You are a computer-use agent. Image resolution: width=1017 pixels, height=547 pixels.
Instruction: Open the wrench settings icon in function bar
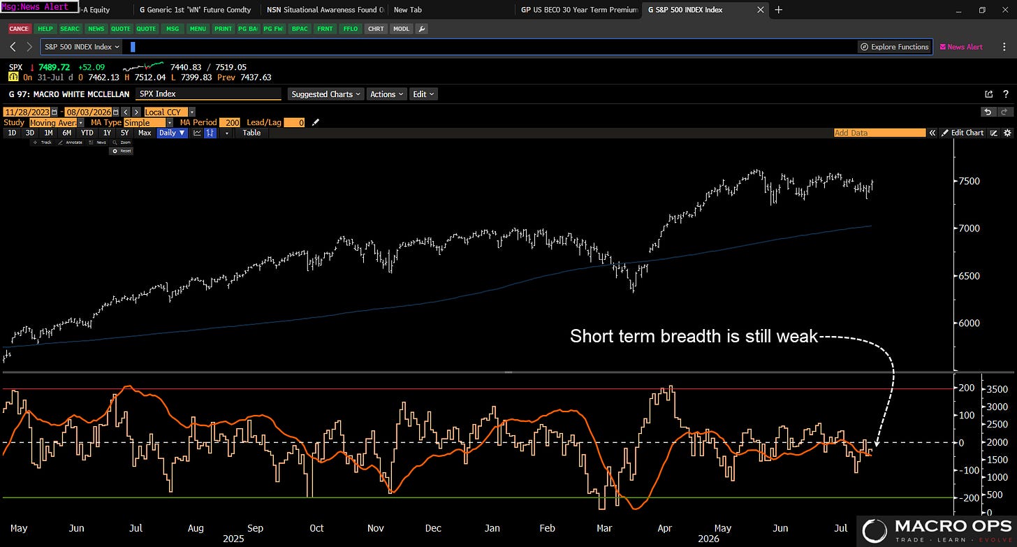pyautogui.click(x=423, y=29)
